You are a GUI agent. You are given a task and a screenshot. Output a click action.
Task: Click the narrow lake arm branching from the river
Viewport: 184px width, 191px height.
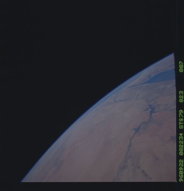tap(136, 129)
